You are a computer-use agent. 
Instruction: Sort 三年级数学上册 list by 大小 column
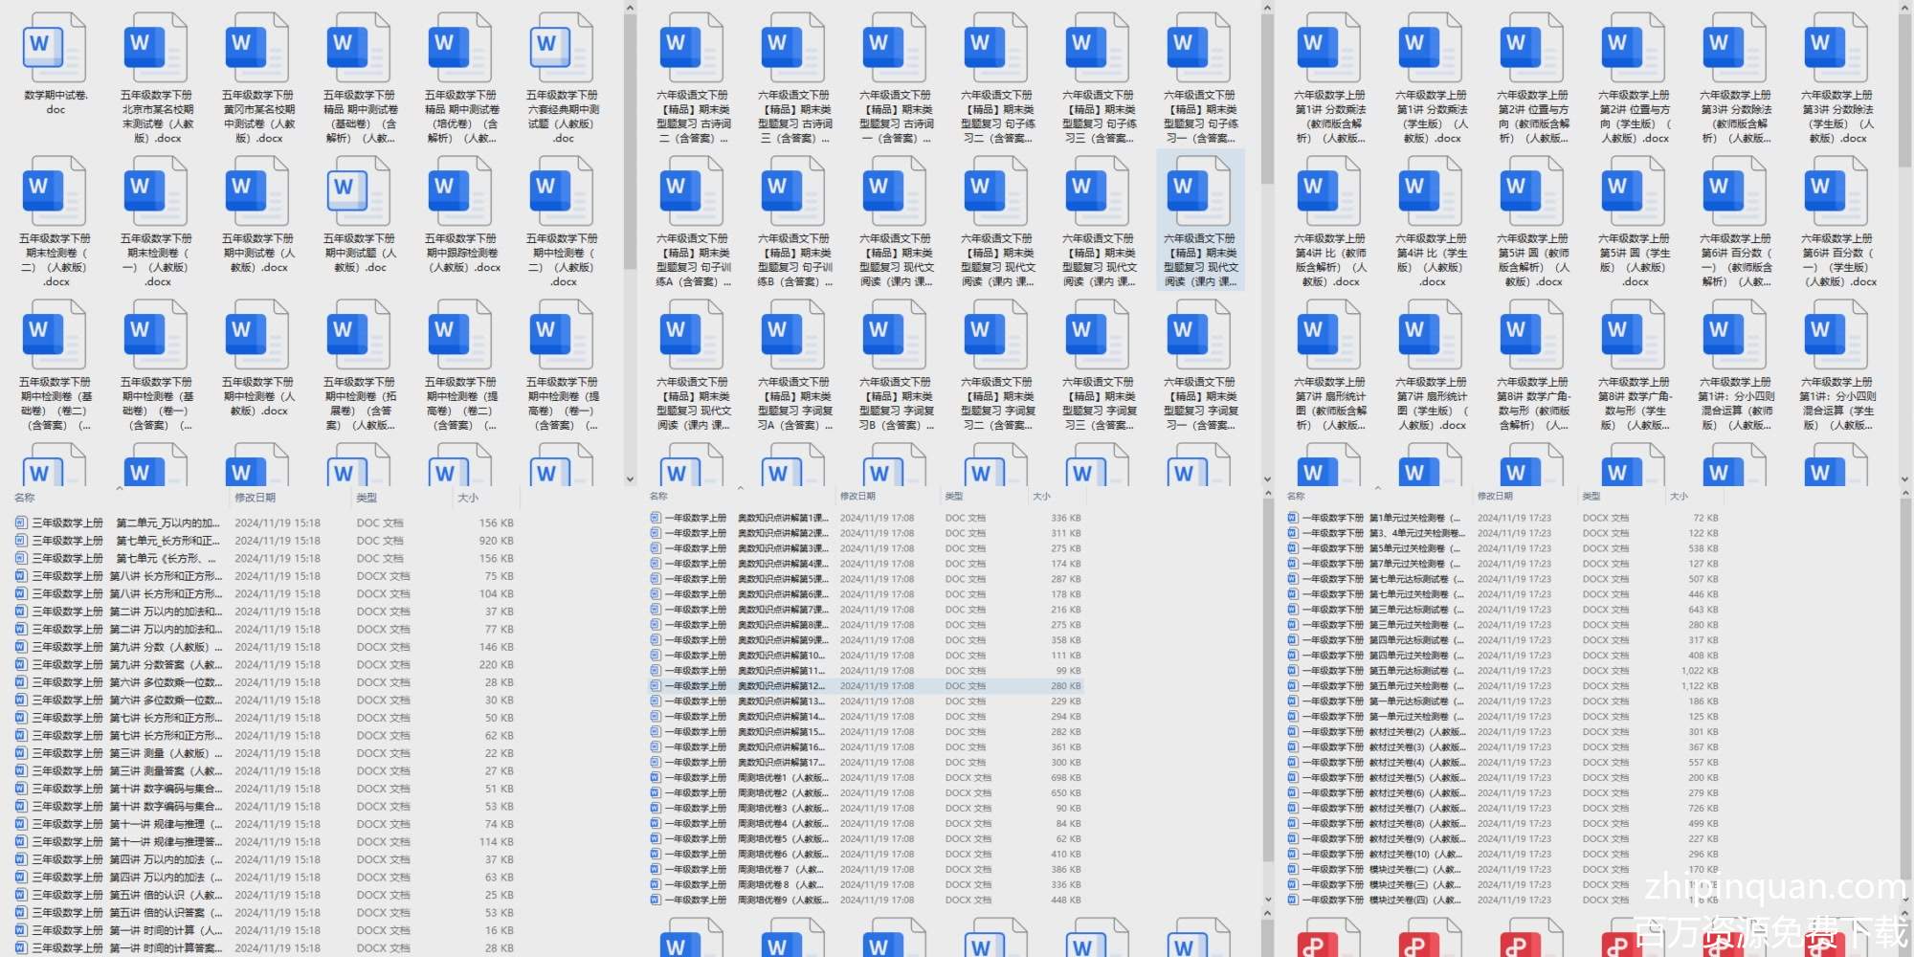(x=468, y=498)
